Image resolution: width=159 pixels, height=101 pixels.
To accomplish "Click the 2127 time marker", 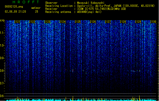I will pos(108,22).
